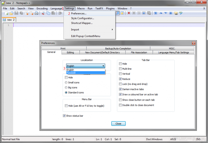Click the Stop recording macro icon
Screen dimensions: 208x143
pos(134,13)
